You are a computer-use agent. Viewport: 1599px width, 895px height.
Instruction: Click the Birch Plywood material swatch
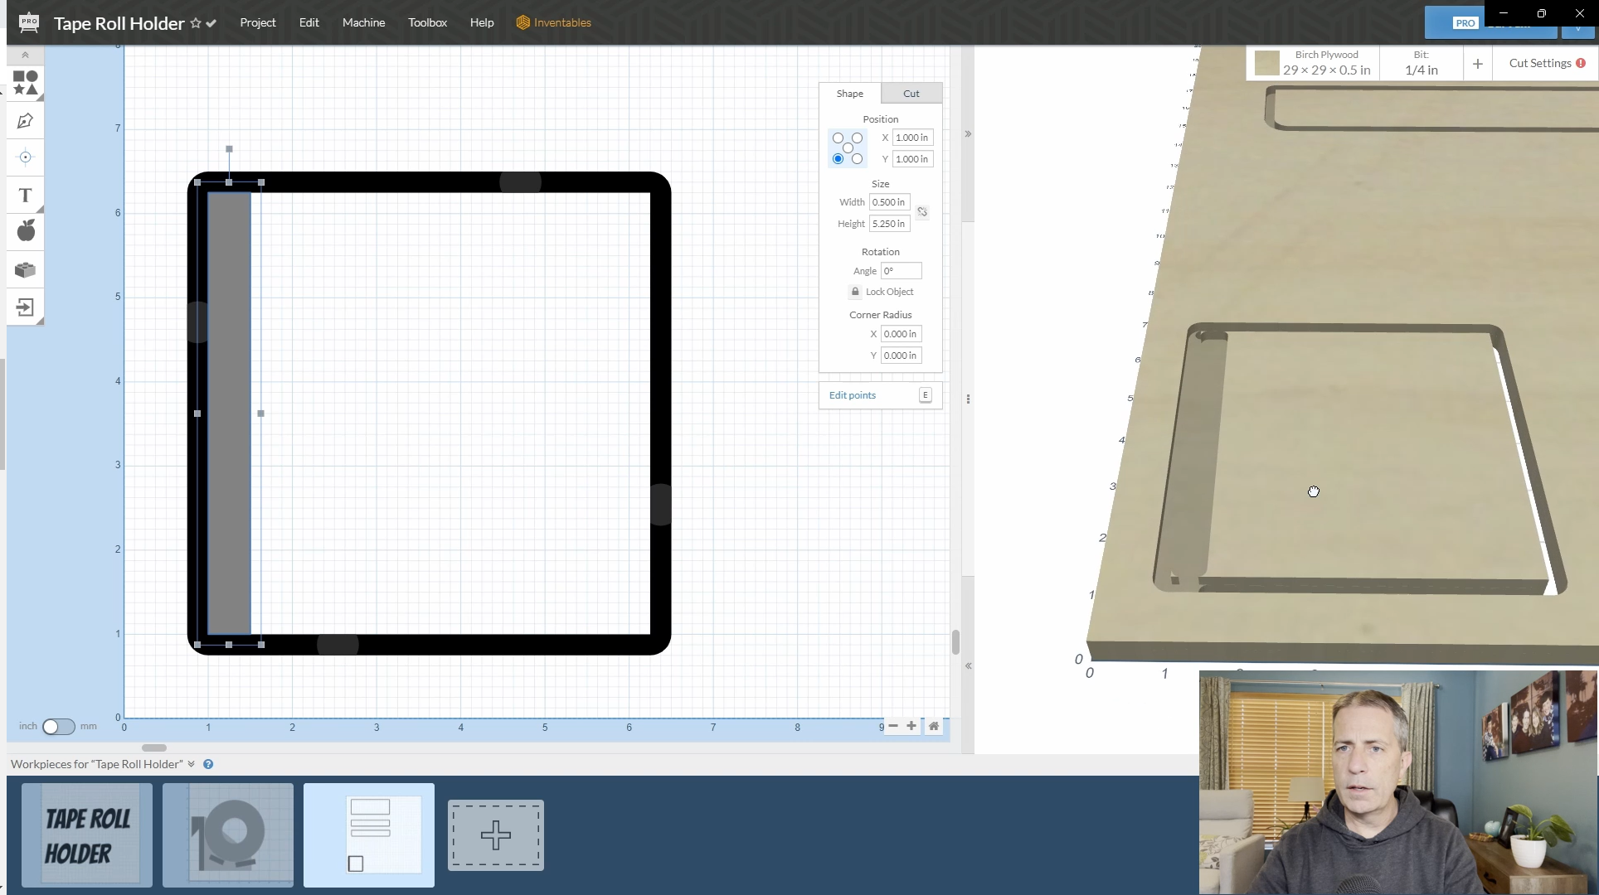(x=1266, y=63)
